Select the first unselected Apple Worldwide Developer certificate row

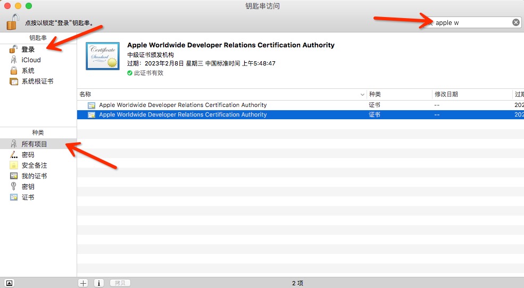[301, 105]
